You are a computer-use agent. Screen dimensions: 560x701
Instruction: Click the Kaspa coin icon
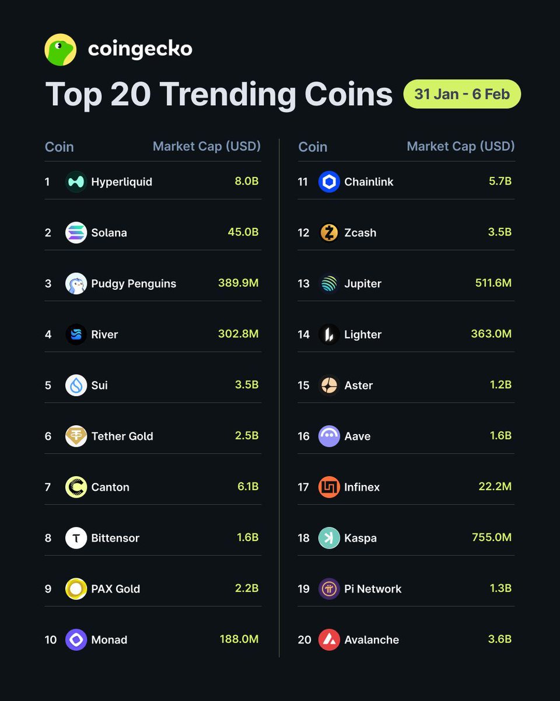tap(329, 538)
